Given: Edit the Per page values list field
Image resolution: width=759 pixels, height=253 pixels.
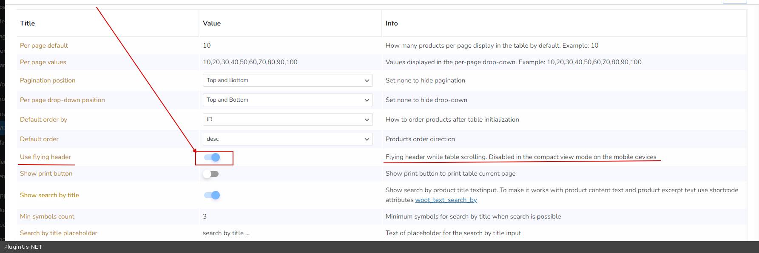Looking at the screenshot, I should 250,62.
